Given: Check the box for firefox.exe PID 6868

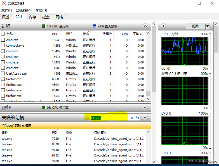Looking at the screenshot, I should [3, 79].
